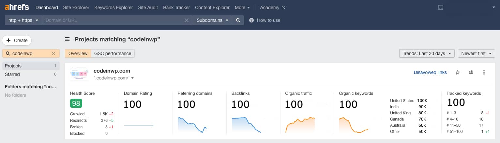Open How to use help
This screenshot has width=500, height=143.
pos(265,20)
